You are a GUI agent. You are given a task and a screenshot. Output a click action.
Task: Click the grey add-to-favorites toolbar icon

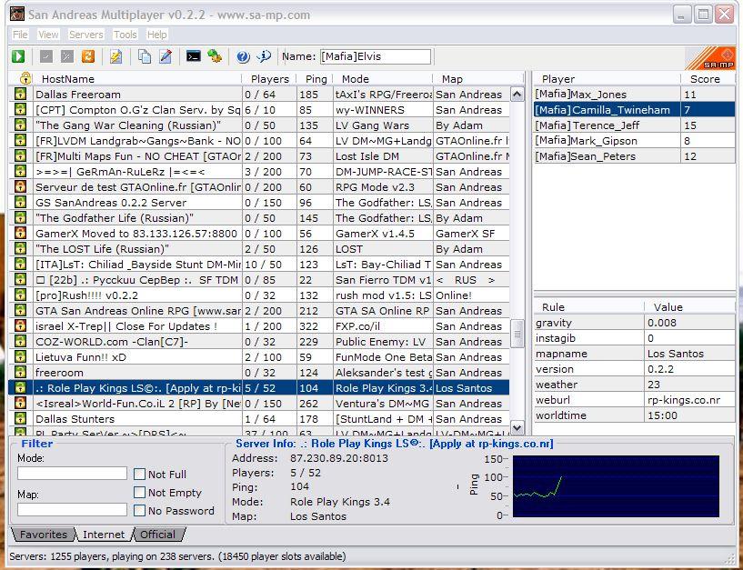click(46, 56)
